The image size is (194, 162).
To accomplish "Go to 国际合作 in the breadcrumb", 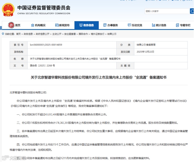I will coord(83,34).
